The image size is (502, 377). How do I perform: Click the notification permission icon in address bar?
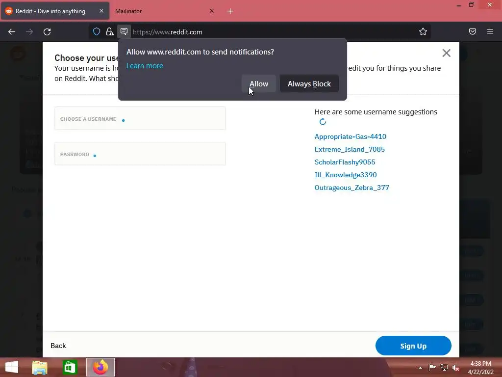coord(124,31)
